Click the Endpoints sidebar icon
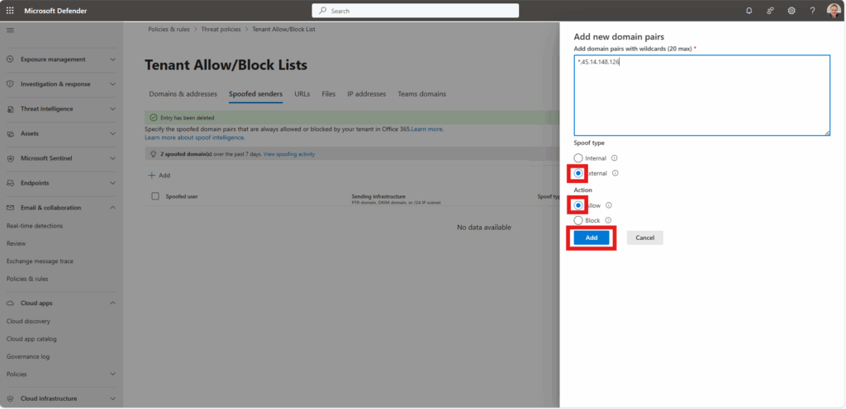Image resolution: width=846 pixels, height=409 pixels. pos(10,183)
